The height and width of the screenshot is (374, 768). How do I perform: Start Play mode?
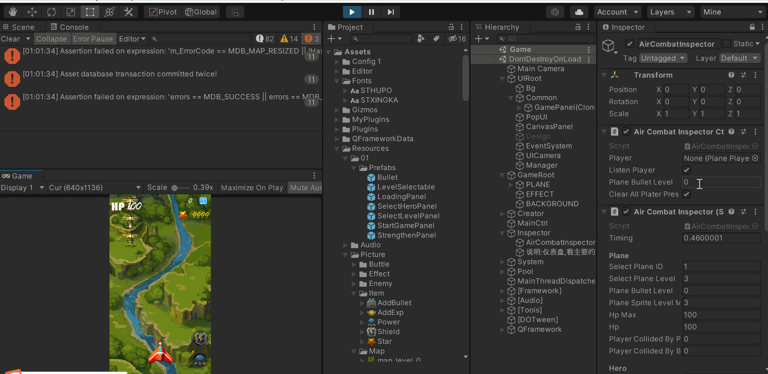tap(352, 12)
